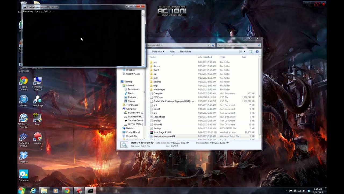The width and height of the screenshot is (344, 194).
Task: Open Optimum desktop shortcut
Action: 23,176
